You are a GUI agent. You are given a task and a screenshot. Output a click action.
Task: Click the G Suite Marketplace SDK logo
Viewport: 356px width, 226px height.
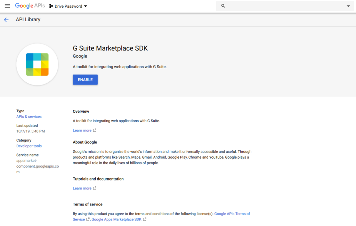[x=37, y=65]
